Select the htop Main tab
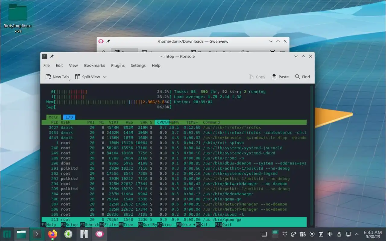The width and height of the screenshot is (386, 241). point(54,117)
